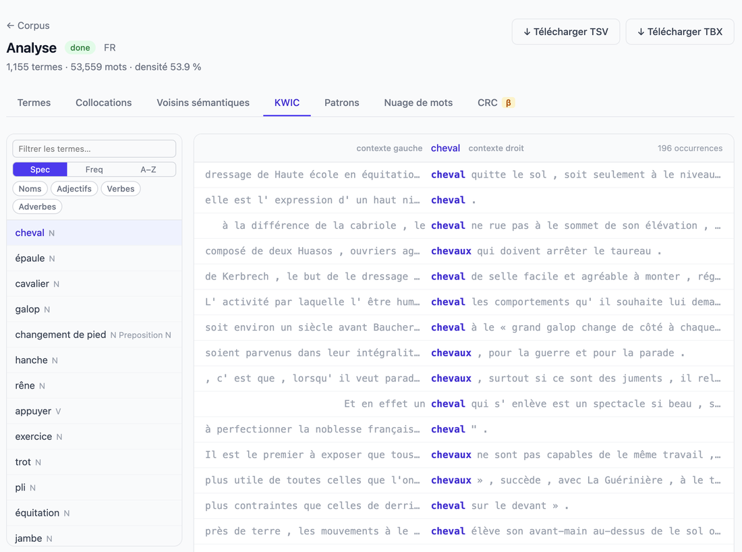Select the term trot
The width and height of the screenshot is (742, 552).
point(94,462)
